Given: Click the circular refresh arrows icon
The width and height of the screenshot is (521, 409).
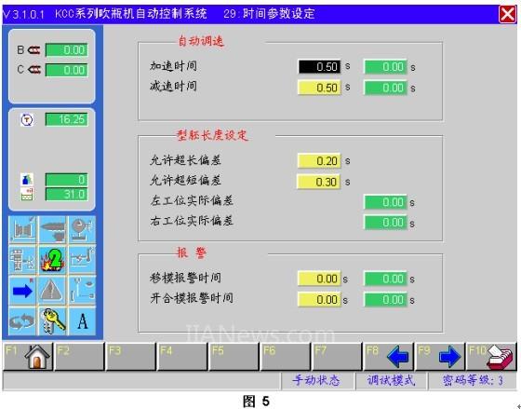Looking at the screenshot, I should (x=22, y=321).
